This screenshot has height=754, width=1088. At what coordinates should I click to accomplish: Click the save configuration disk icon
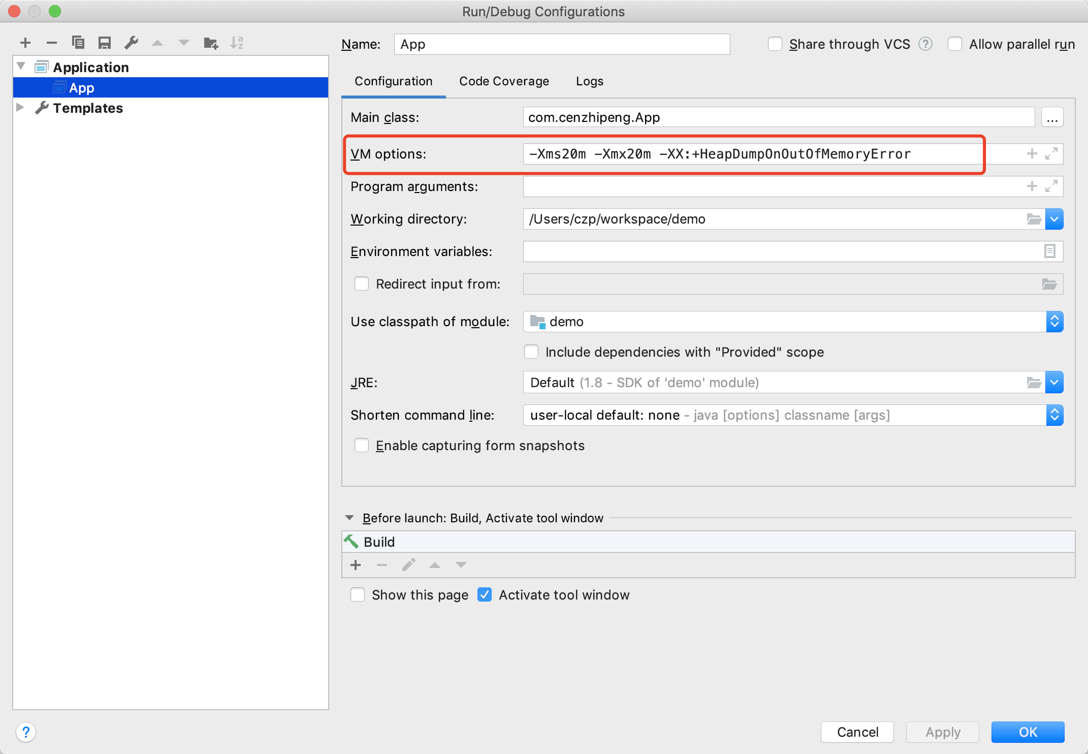pyautogui.click(x=105, y=43)
